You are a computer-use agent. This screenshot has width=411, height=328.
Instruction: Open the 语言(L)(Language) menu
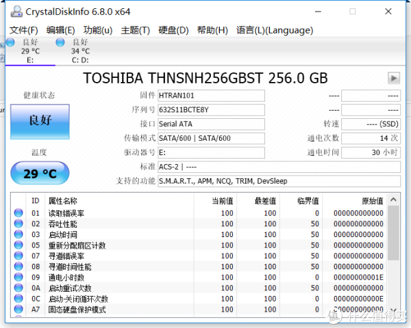pyautogui.click(x=275, y=30)
